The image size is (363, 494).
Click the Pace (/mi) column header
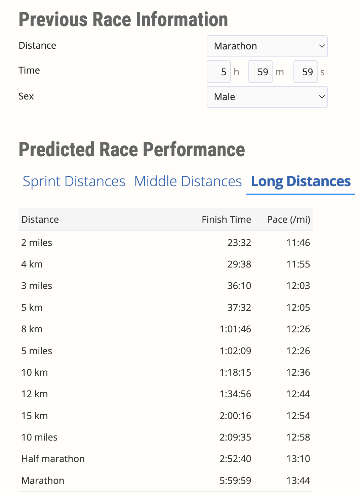(288, 219)
